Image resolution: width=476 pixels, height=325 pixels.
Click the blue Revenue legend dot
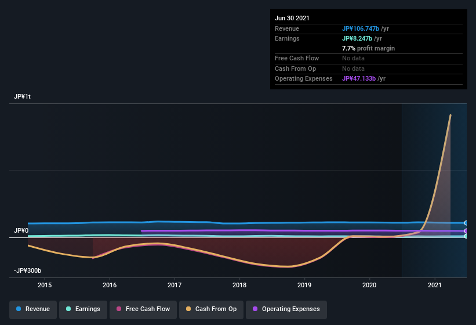tap(19, 309)
